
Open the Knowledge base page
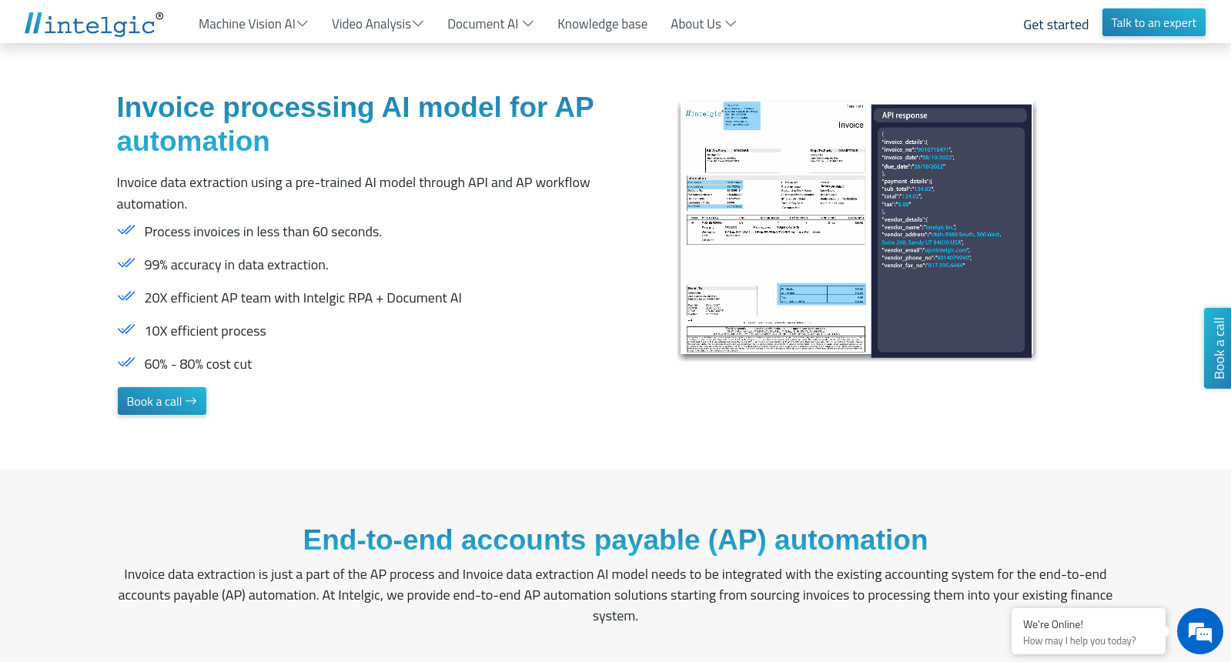(603, 24)
